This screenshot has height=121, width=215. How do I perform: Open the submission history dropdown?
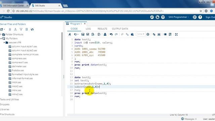click(76, 34)
